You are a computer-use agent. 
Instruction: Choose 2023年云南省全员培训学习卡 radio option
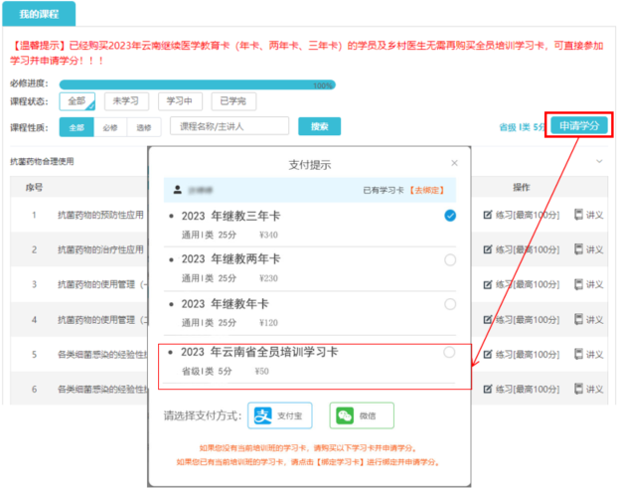tap(450, 353)
